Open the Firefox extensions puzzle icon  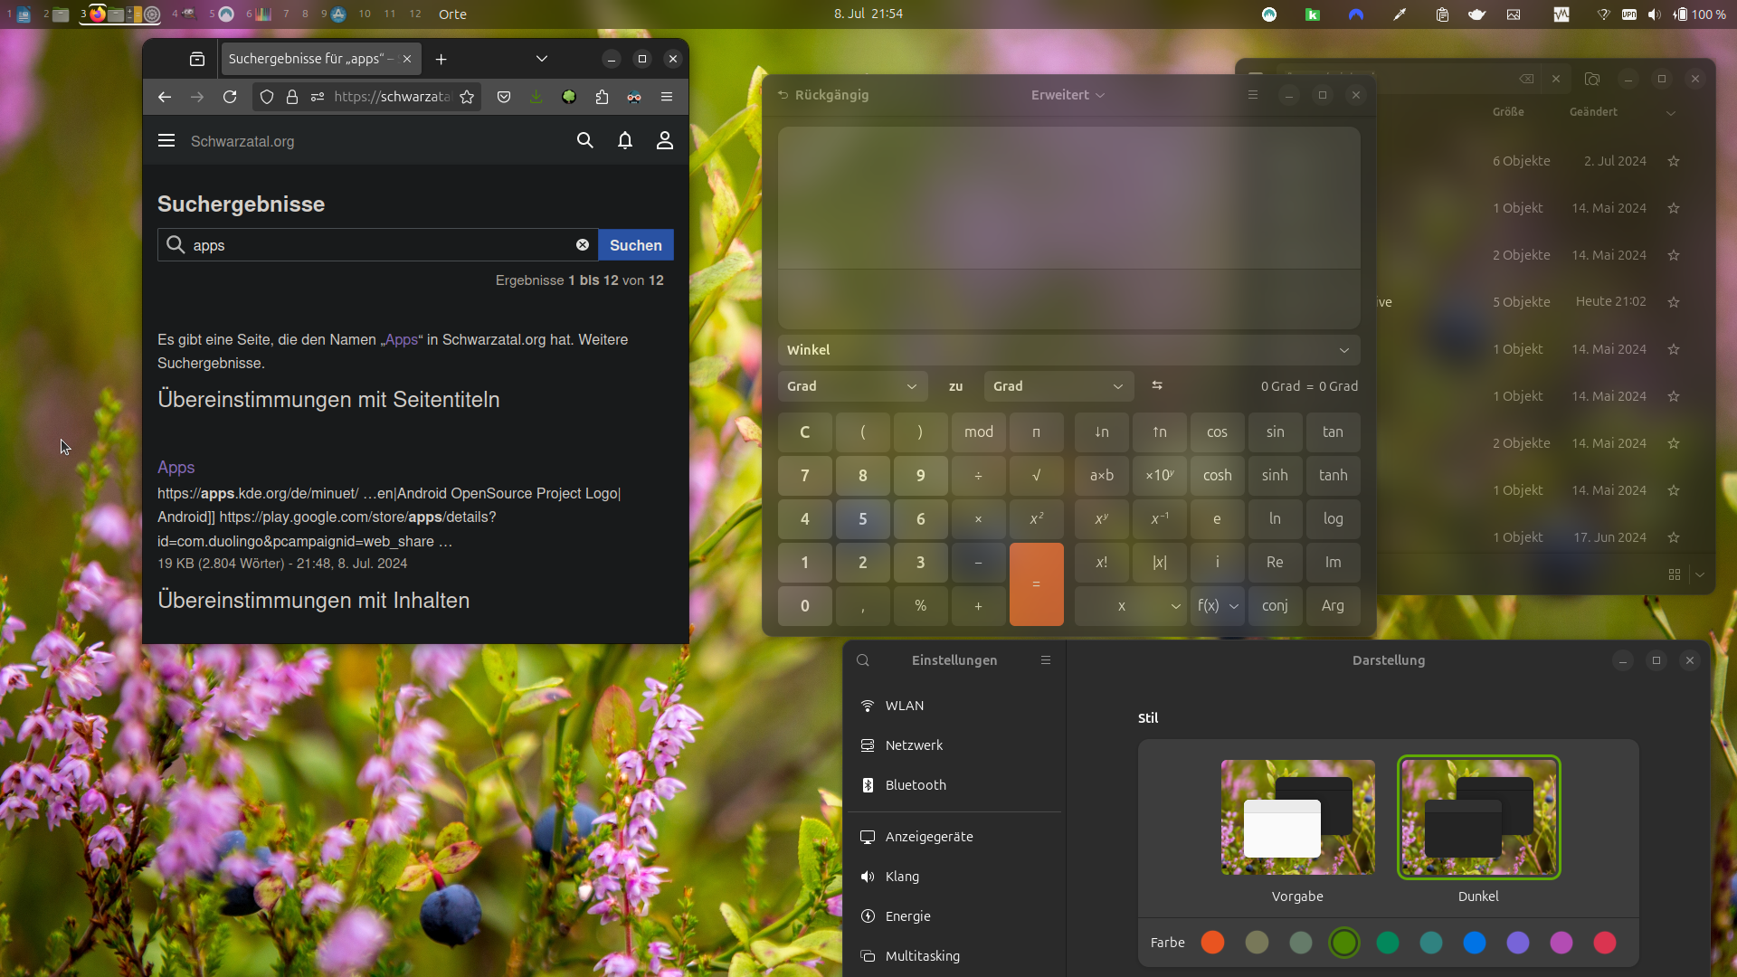point(602,97)
